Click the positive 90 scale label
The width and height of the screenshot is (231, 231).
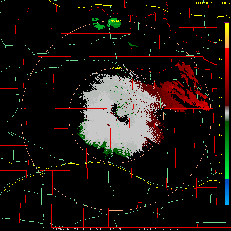coord(220,30)
